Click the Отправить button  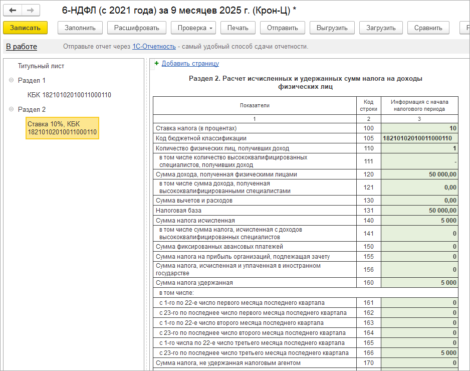283,28
